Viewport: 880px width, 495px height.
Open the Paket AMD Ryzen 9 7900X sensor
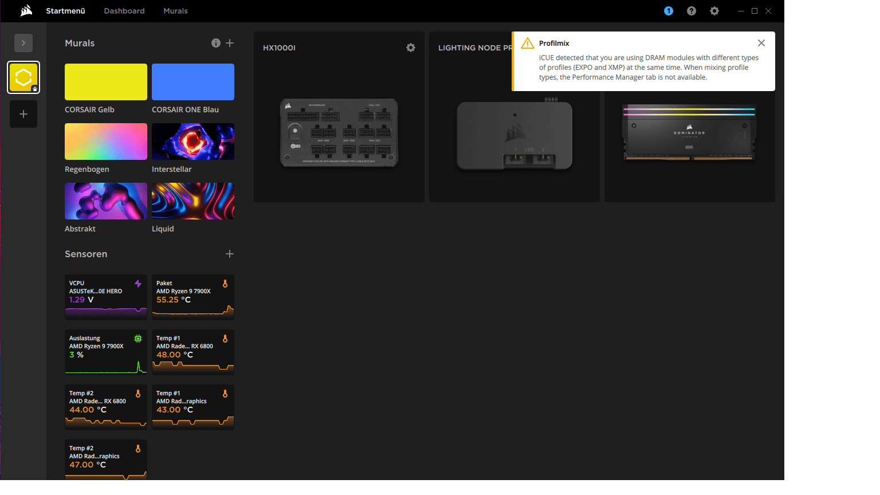coord(193,297)
